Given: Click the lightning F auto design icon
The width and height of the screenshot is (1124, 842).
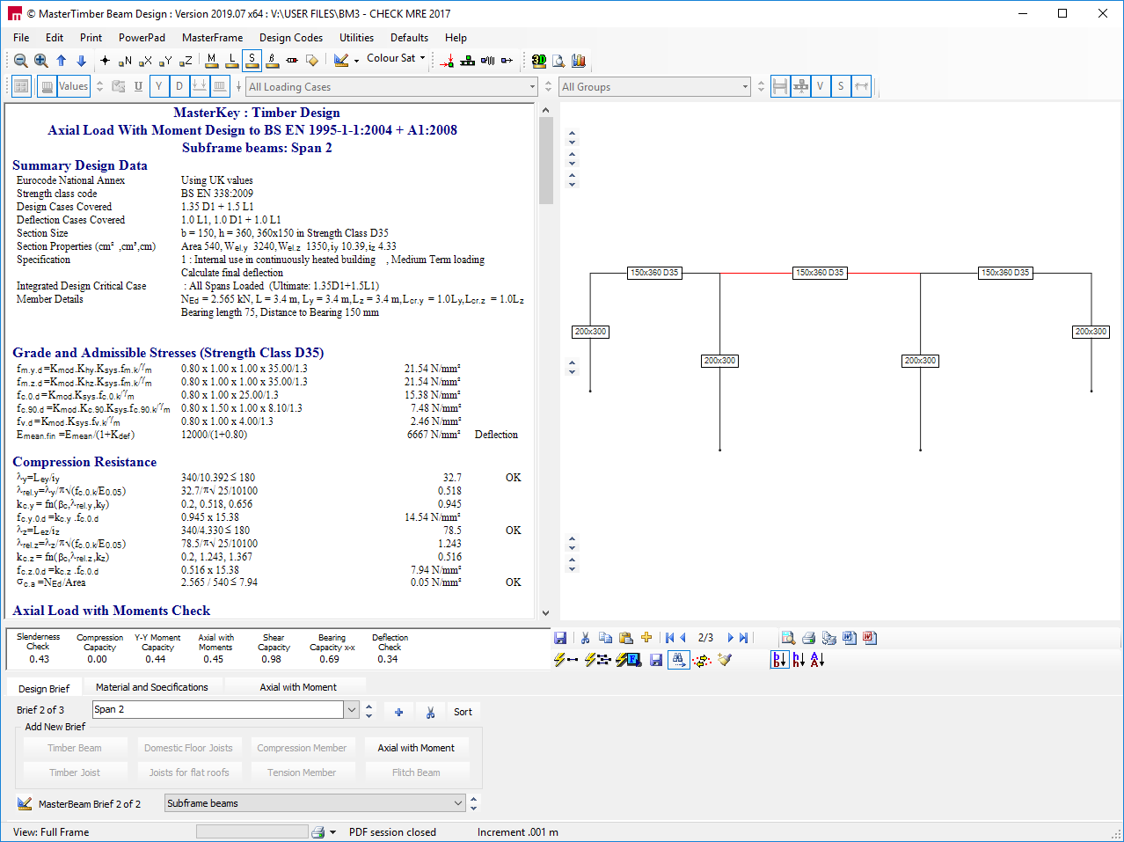Looking at the screenshot, I should click(628, 660).
